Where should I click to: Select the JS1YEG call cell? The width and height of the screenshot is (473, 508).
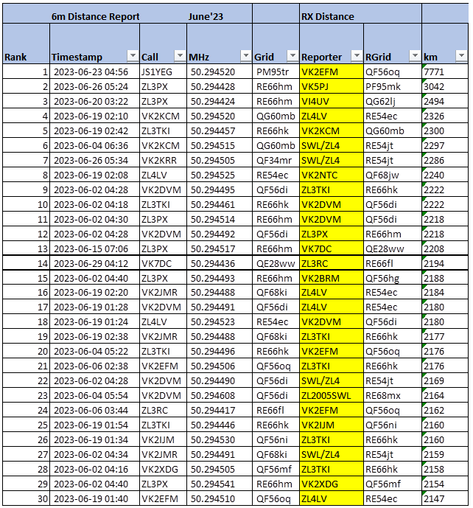point(162,72)
